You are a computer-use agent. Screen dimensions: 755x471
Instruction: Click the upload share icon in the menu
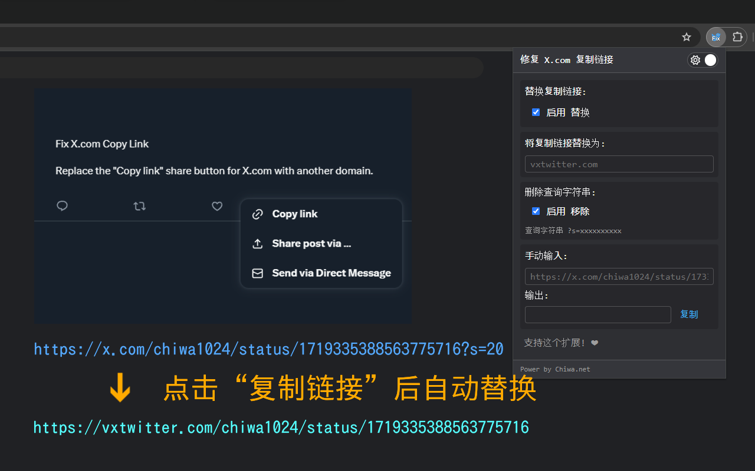click(257, 244)
